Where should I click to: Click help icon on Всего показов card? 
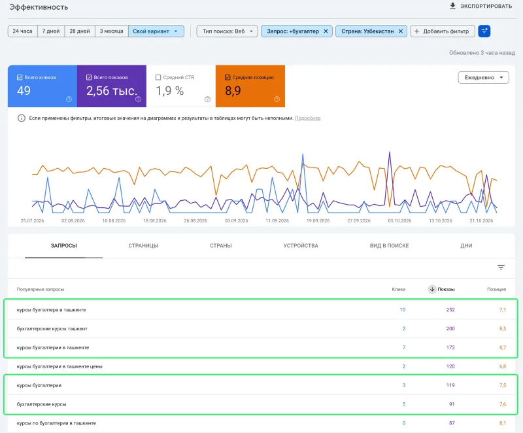pyautogui.click(x=138, y=99)
